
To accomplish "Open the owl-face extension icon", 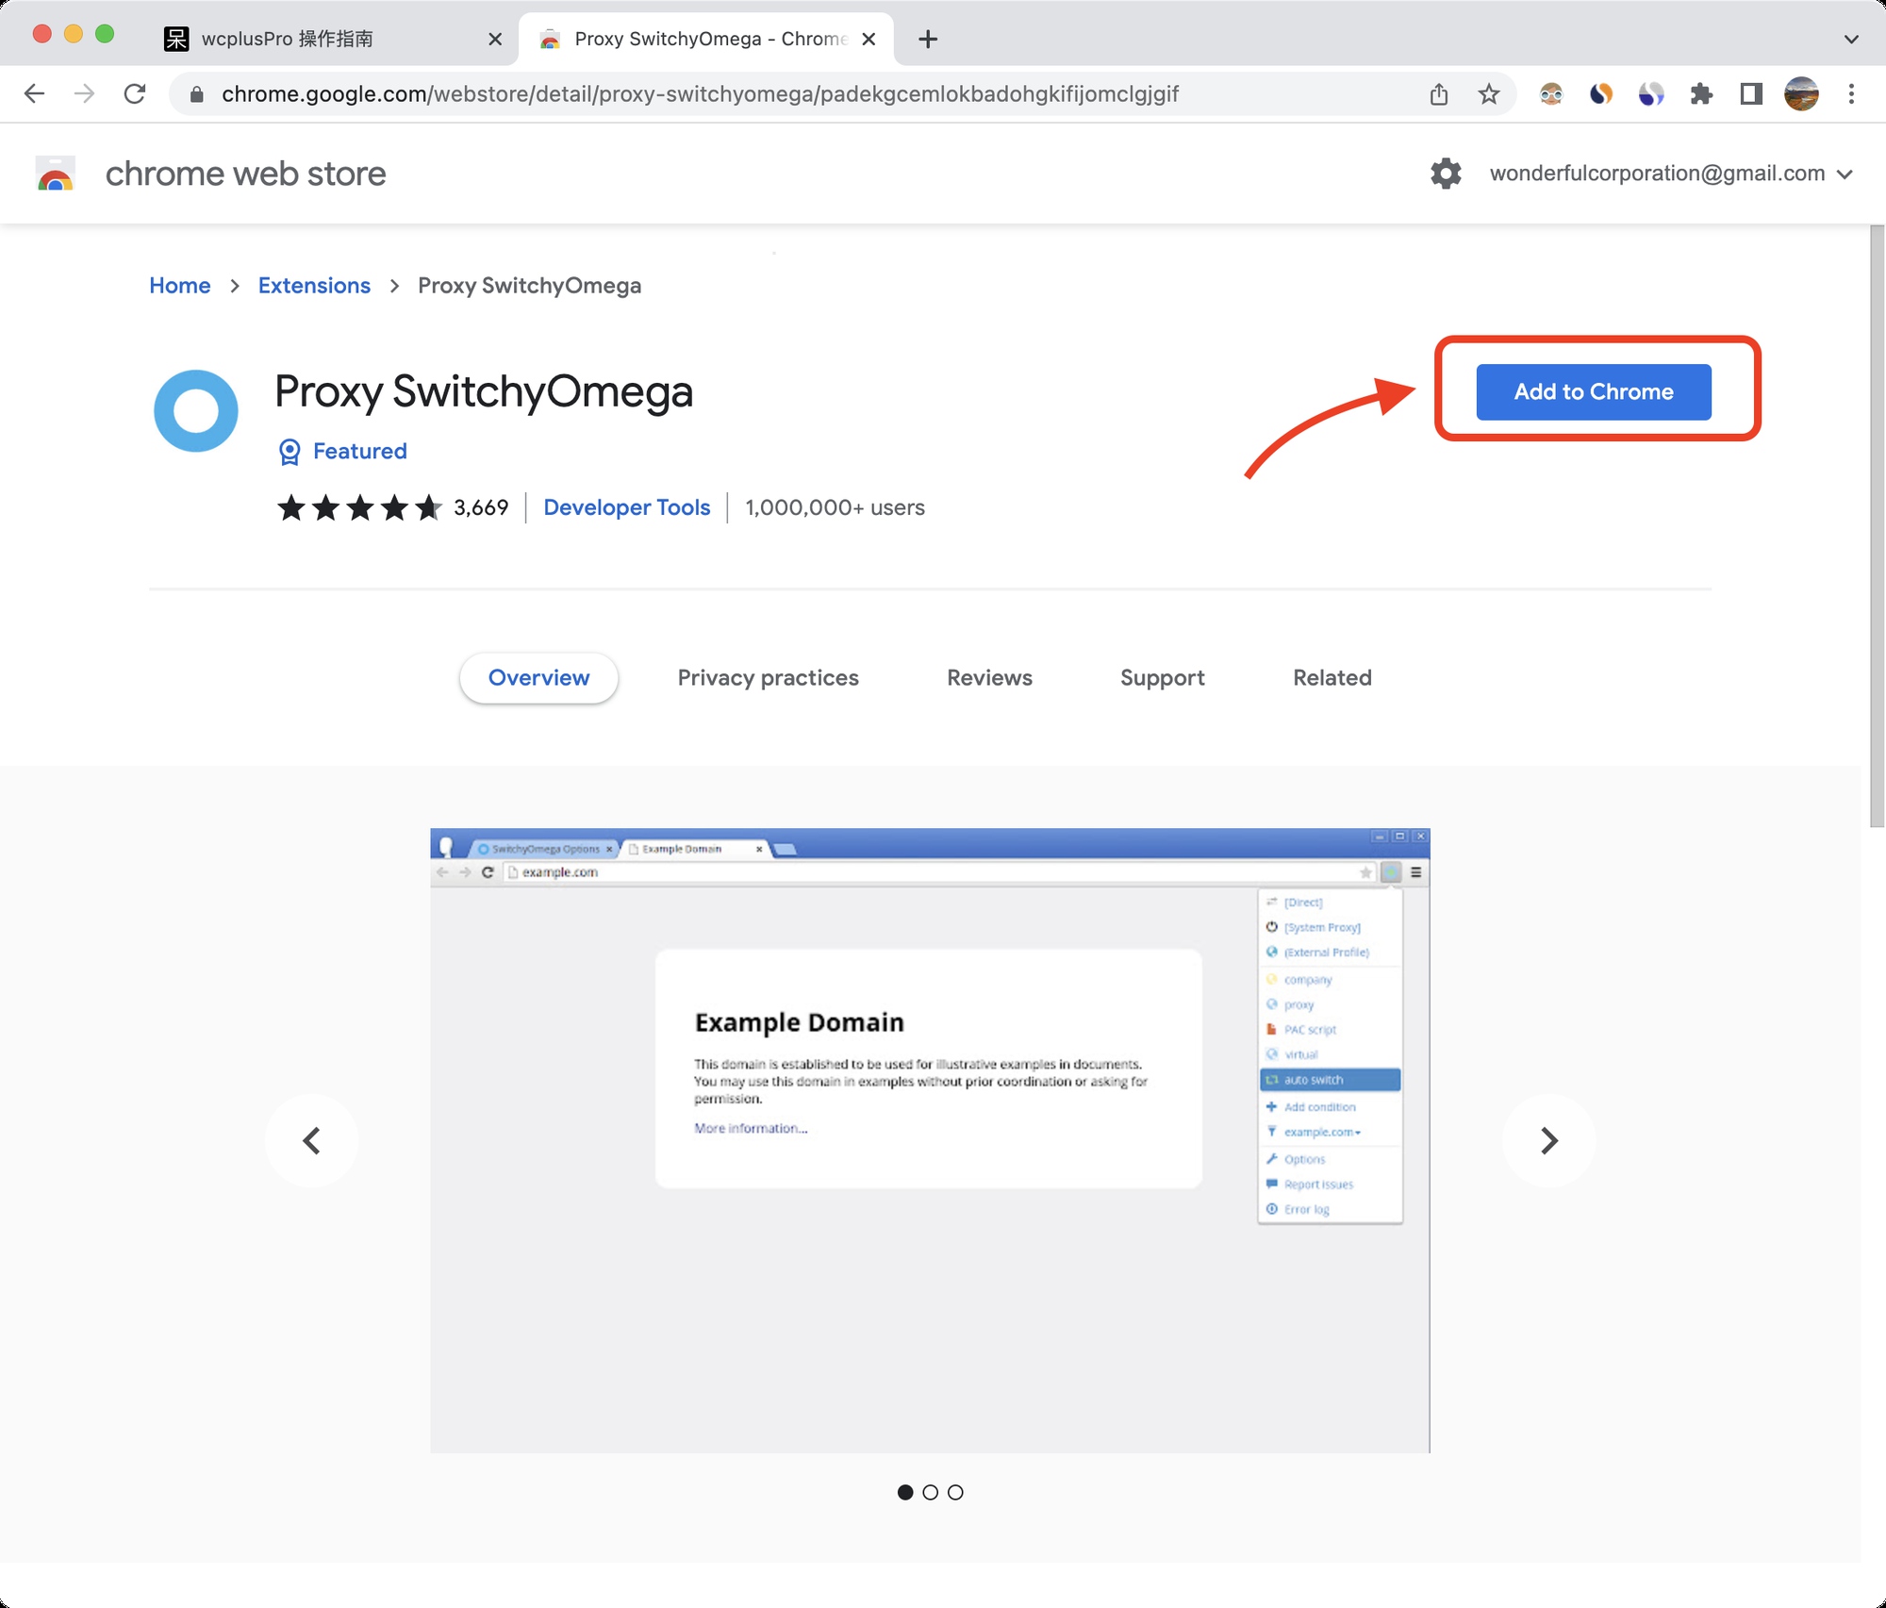I will (1551, 94).
